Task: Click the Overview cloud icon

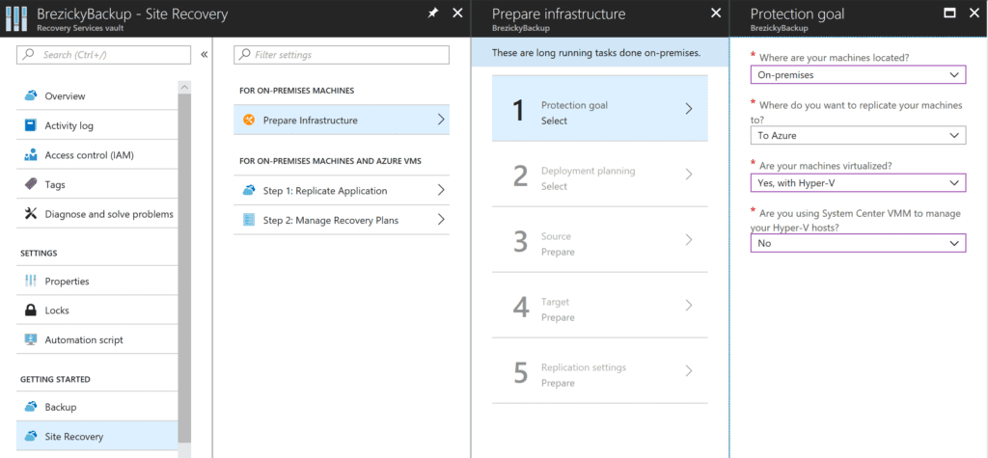Action: click(x=30, y=95)
